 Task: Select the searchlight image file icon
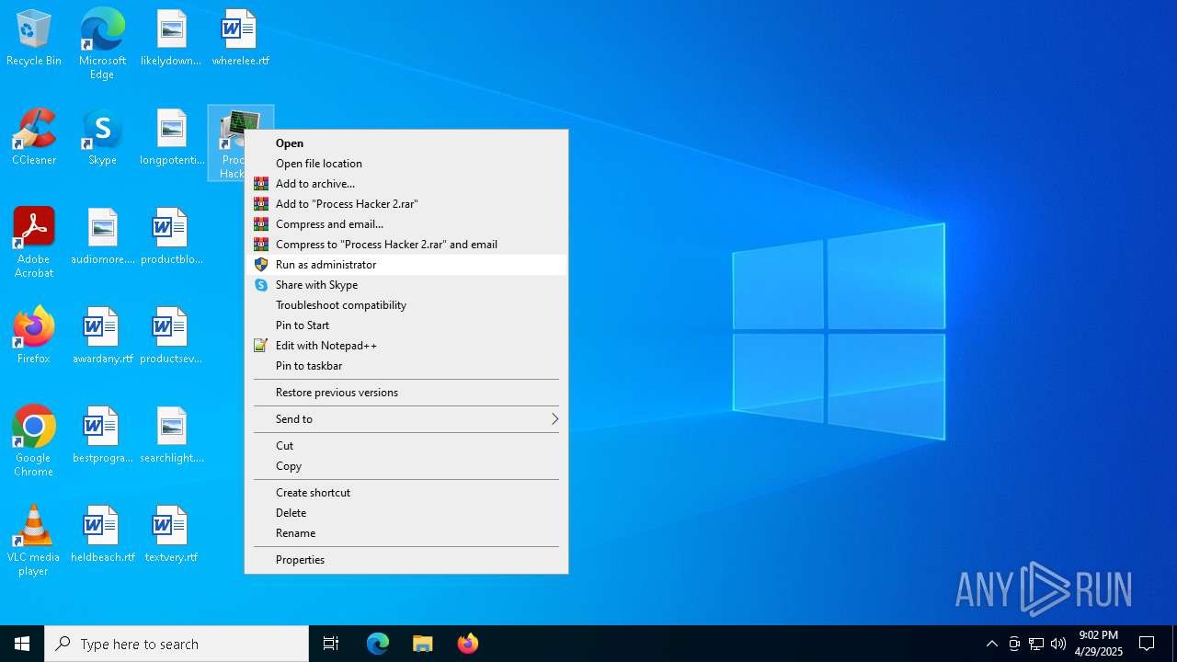pyautogui.click(x=172, y=435)
